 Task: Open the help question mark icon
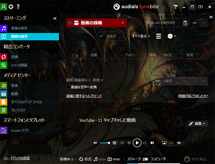tap(18, 7)
